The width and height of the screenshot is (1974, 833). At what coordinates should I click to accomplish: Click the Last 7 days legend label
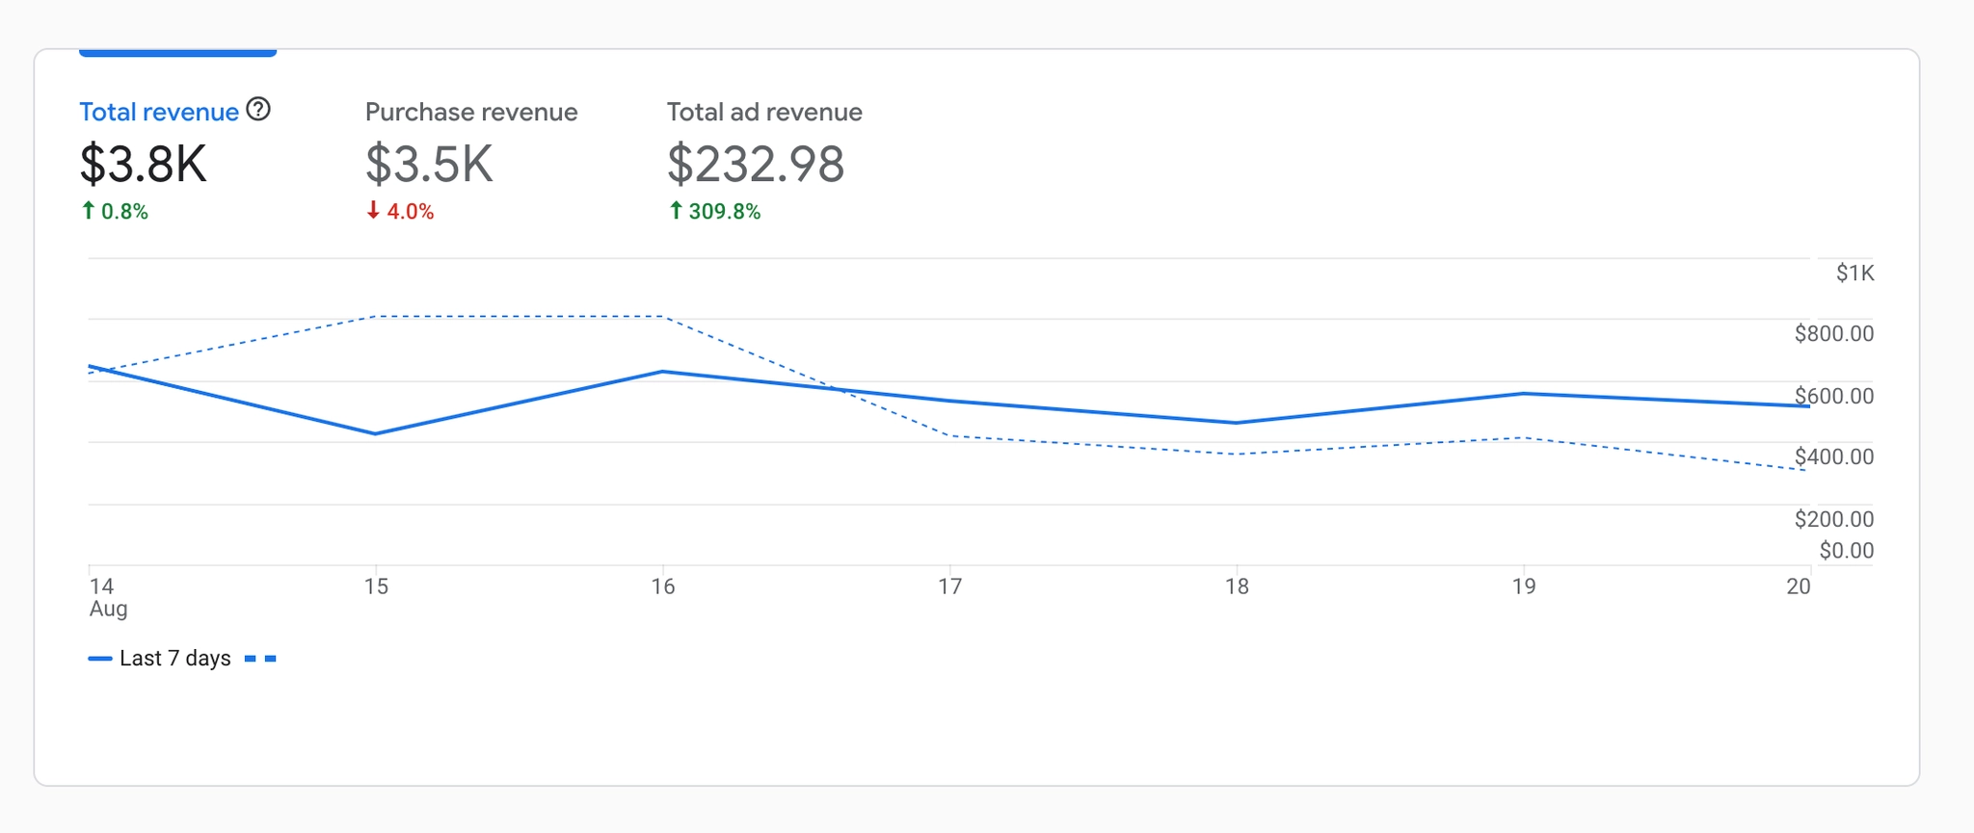tap(175, 659)
